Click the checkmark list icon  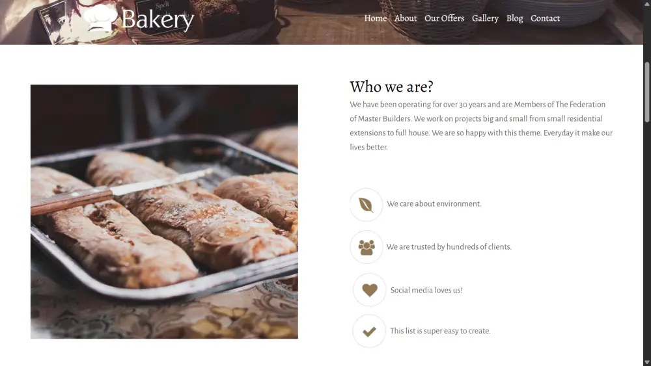369,332
